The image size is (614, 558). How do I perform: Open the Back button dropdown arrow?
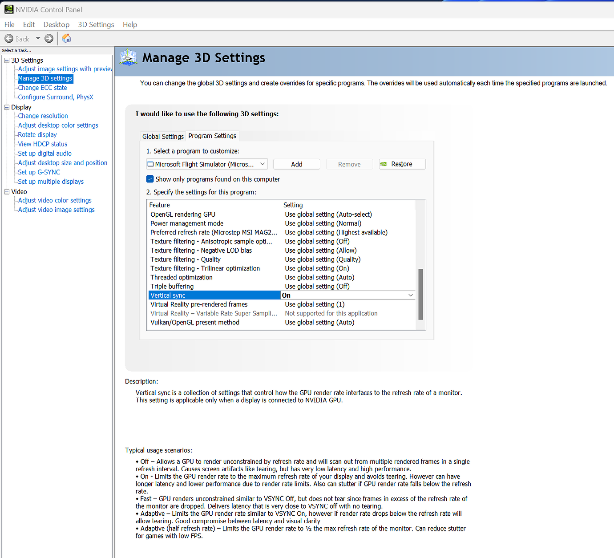tap(37, 38)
